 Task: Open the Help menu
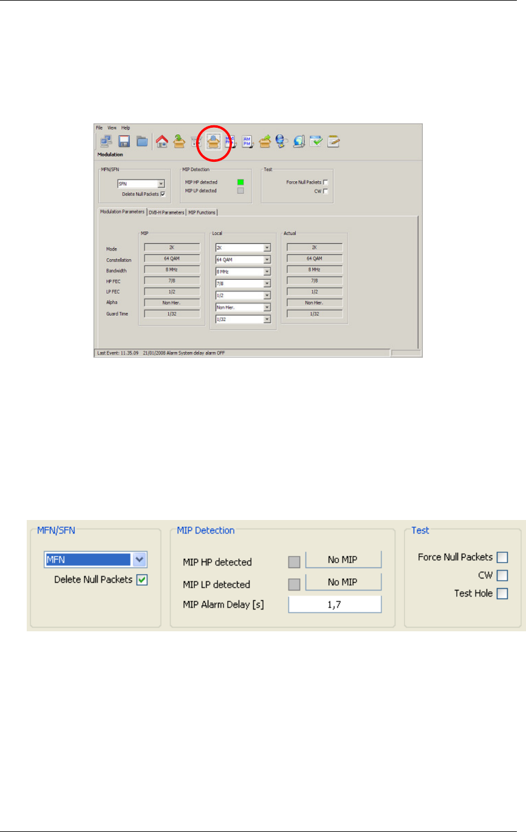pyautogui.click(x=126, y=128)
